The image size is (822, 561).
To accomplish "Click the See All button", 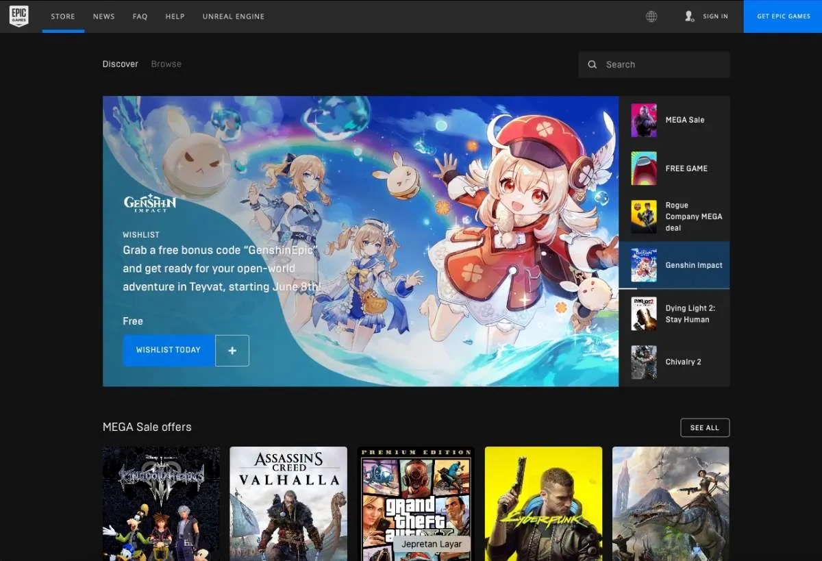I will click(705, 427).
